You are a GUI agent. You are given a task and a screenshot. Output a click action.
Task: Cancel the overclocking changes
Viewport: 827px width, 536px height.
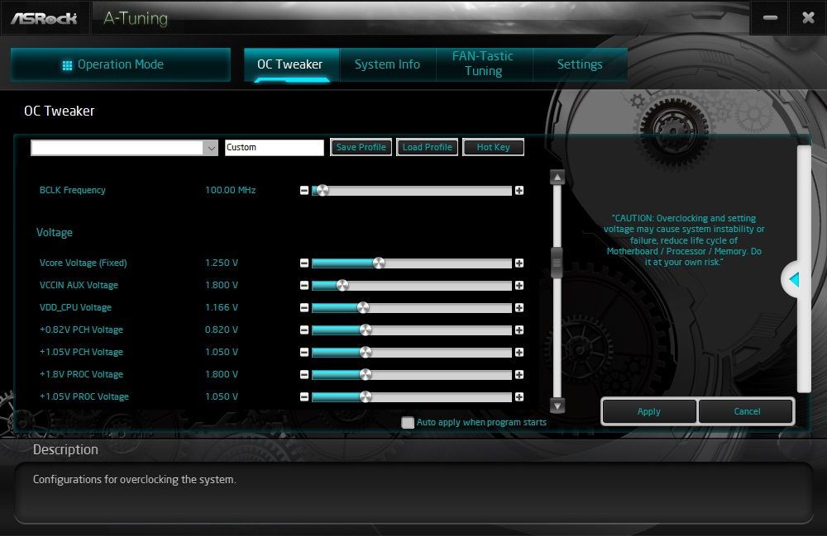tap(747, 411)
